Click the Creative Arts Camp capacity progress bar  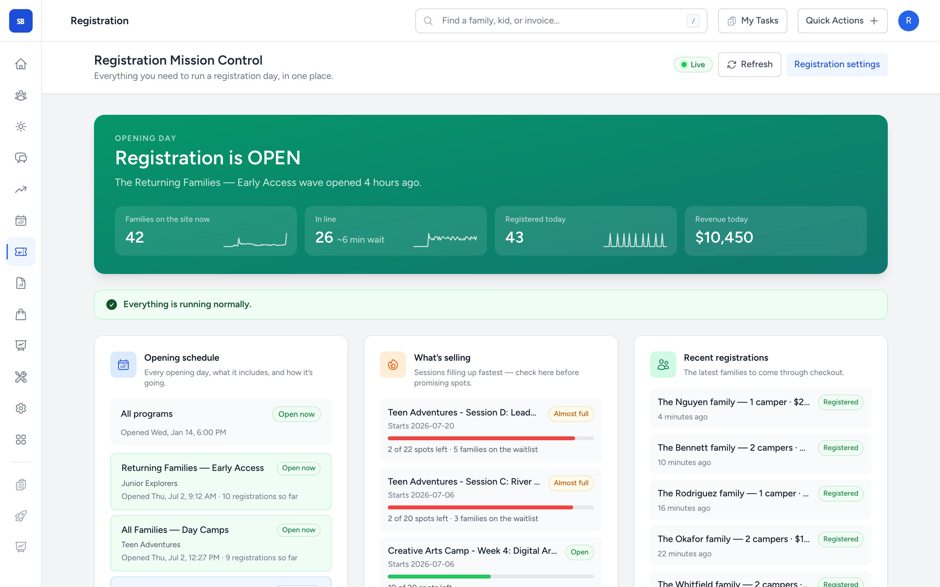coord(491,577)
